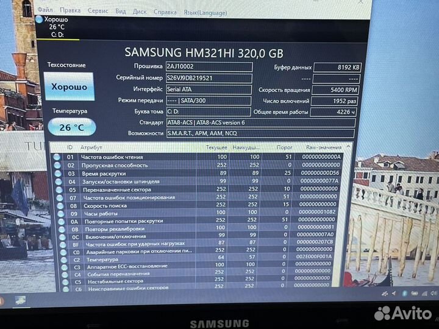Screen dimensions: 439x329
Task: Click status circle of row 03 Время раскрутки
Action: click(58, 174)
